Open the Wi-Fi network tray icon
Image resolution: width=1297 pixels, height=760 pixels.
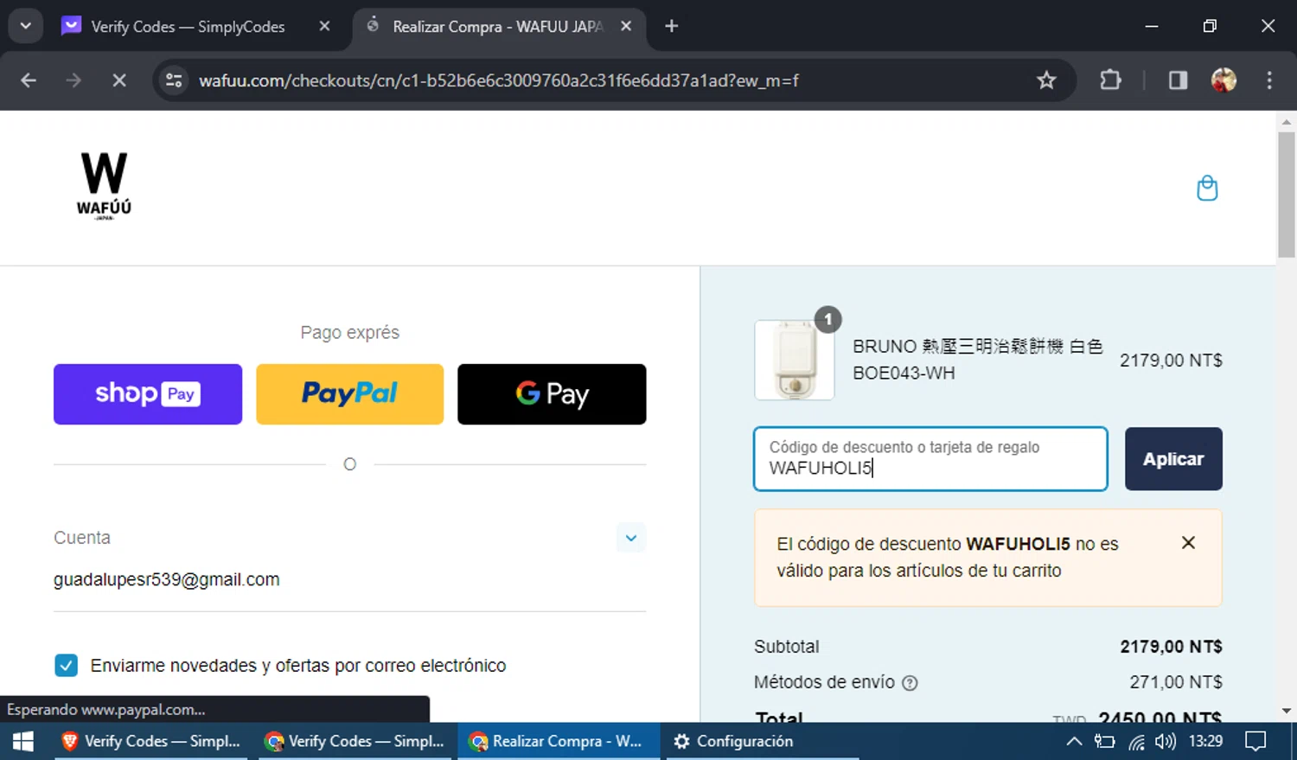tap(1136, 741)
